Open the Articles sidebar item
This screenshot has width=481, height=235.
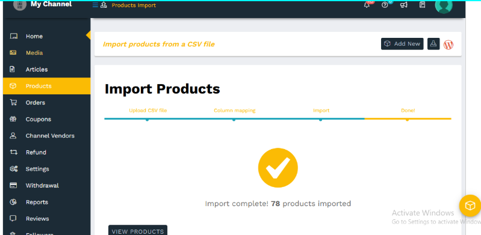pos(46,69)
